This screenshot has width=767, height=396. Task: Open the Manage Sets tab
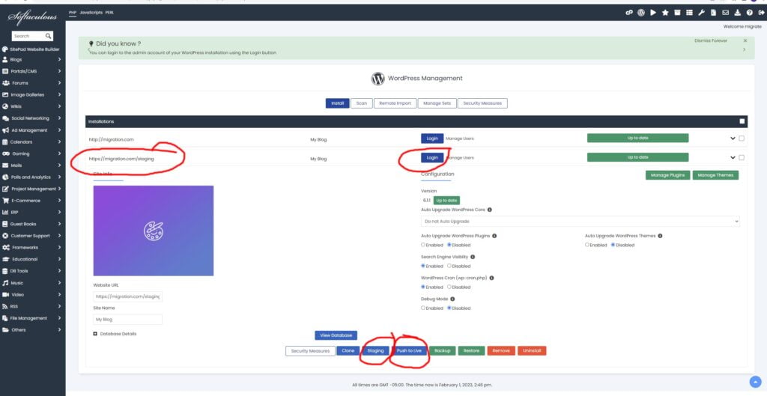click(x=437, y=103)
